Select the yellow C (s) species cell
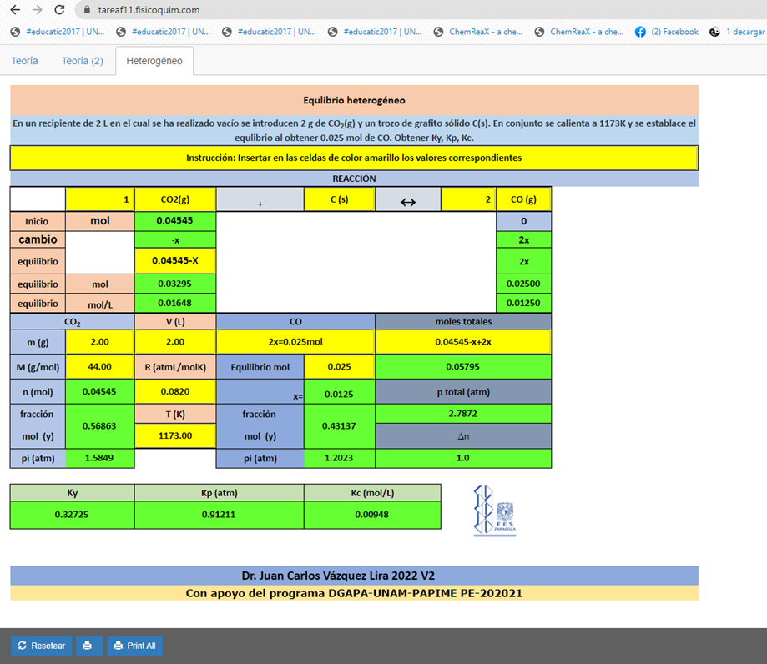This screenshot has height=664, width=767. (340, 199)
